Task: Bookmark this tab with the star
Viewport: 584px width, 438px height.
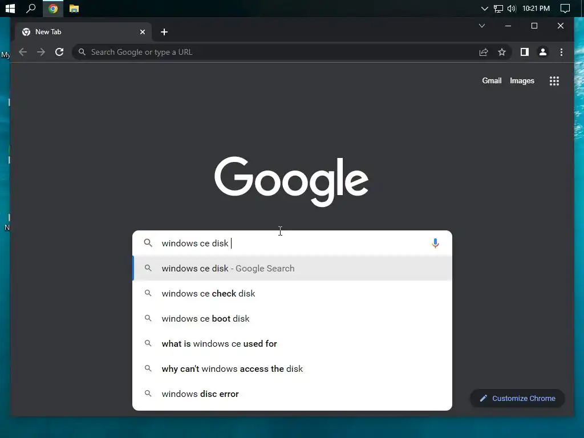Action: (502, 52)
